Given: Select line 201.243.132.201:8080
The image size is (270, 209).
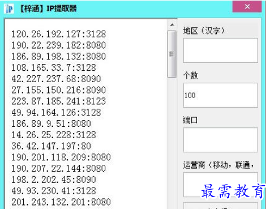Looking at the screenshot, I should coord(61,202).
